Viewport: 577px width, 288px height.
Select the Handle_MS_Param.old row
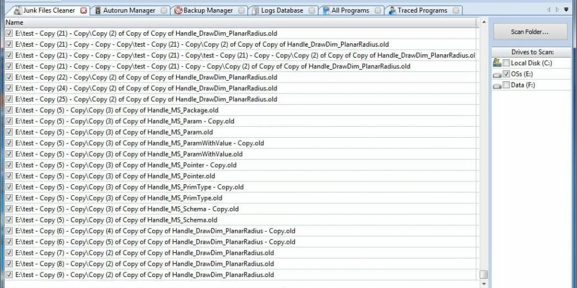(x=241, y=132)
